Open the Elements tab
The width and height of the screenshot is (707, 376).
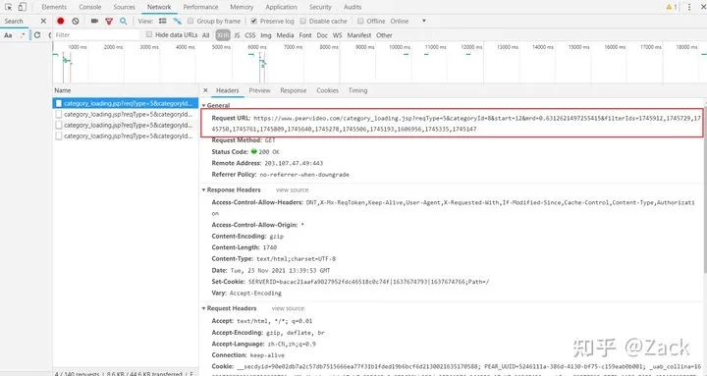coord(54,7)
